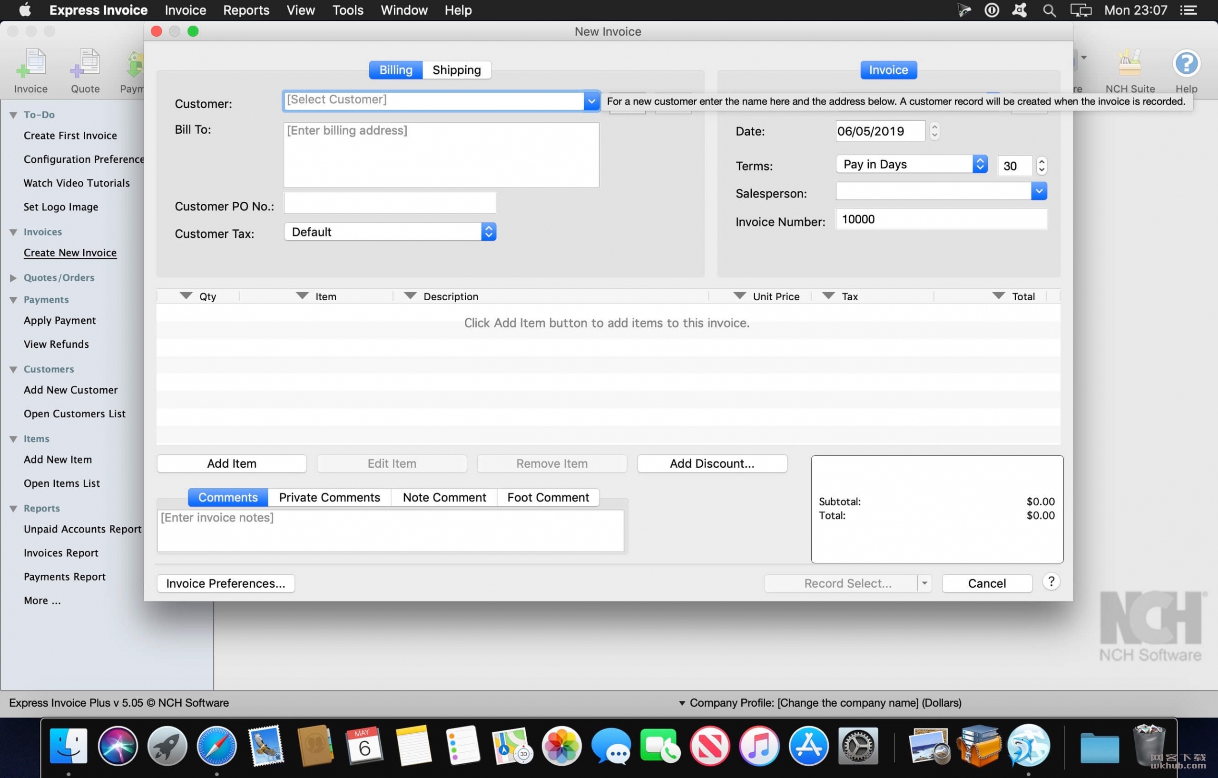Open NCH Suite from the toolbar
Screen dimensions: 1218x778
[1130, 71]
